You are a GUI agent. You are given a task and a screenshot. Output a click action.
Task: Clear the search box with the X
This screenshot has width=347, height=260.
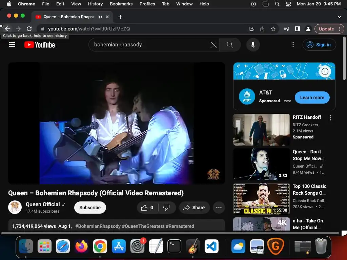click(213, 45)
